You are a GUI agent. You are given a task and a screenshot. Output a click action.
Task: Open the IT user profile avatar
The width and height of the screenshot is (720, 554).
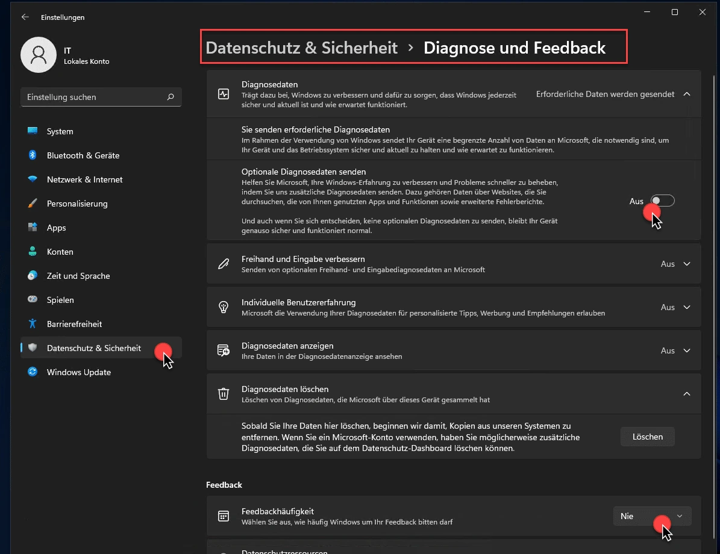pos(39,55)
